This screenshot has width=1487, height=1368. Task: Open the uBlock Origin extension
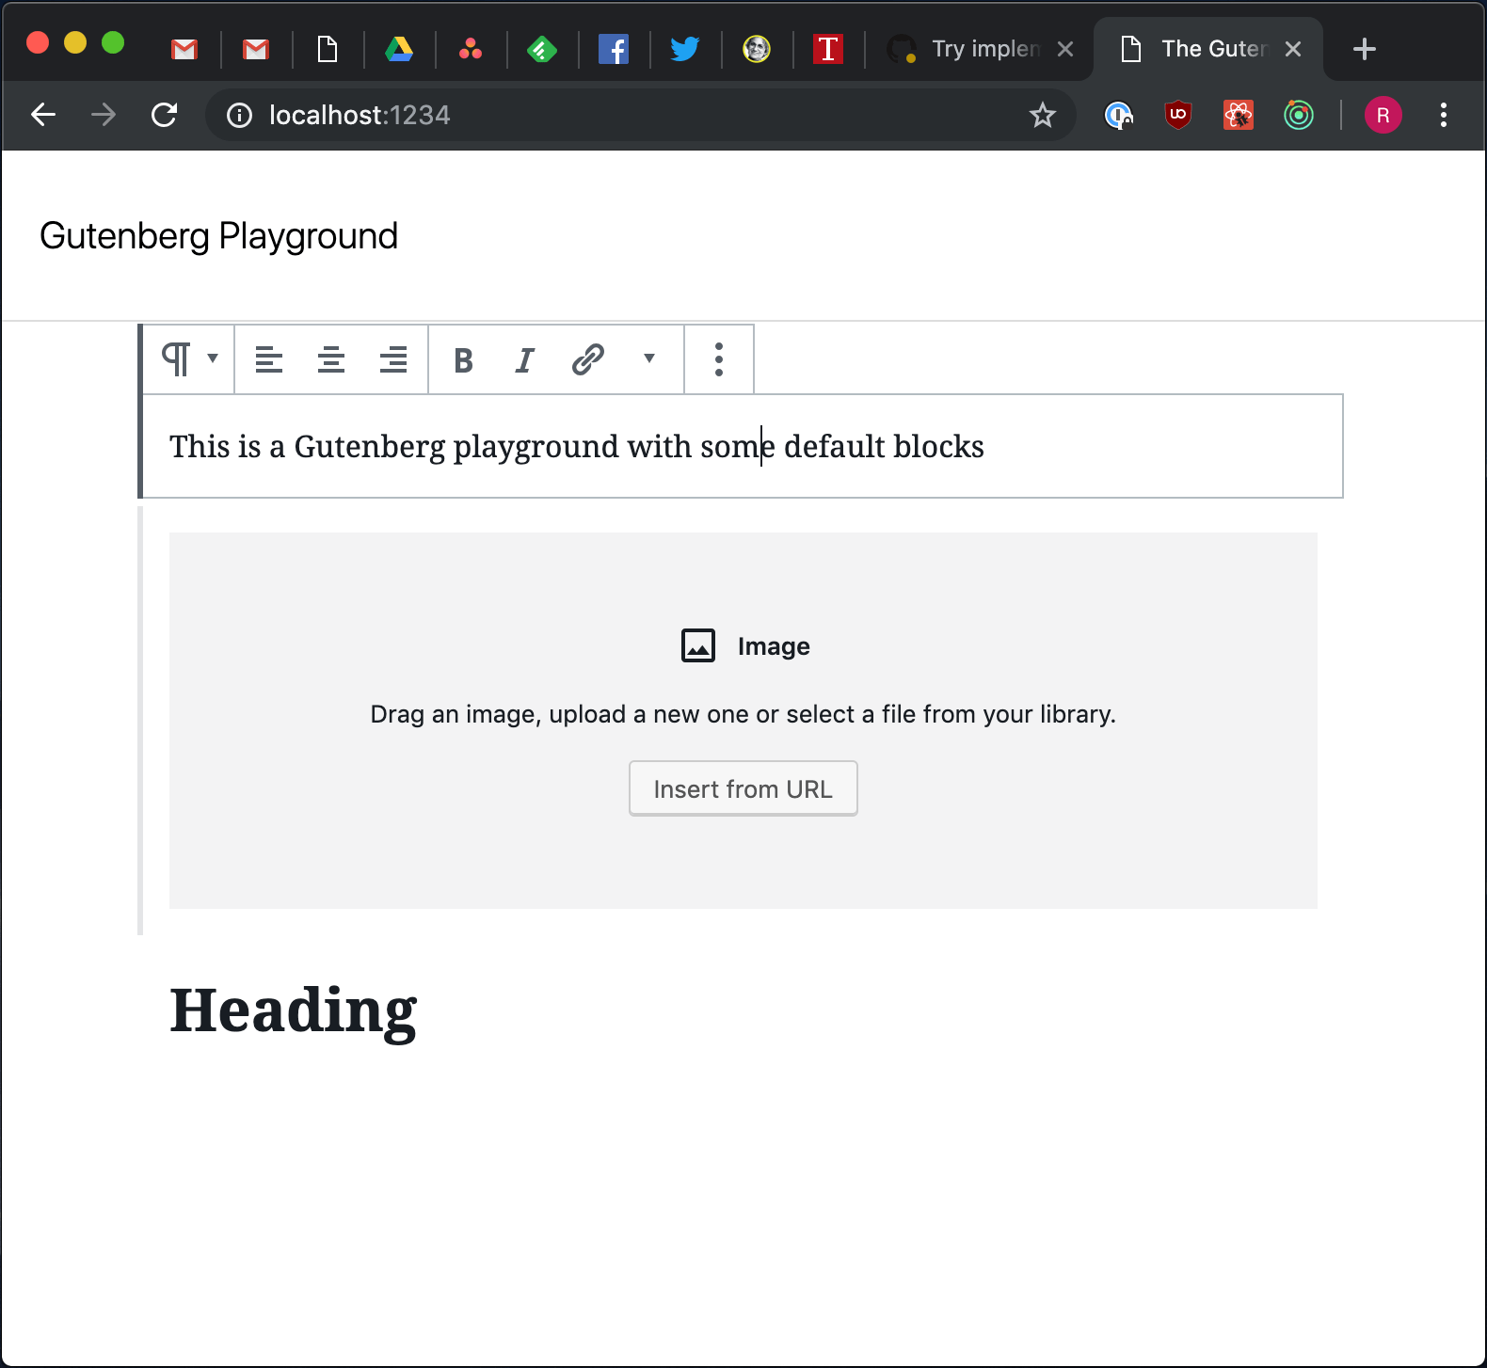pos(1177,115)
